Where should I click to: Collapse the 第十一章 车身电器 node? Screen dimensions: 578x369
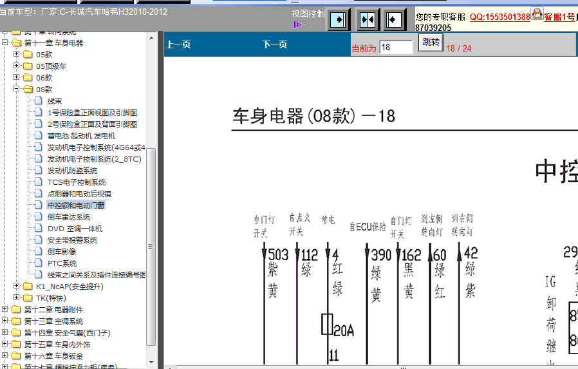pyautogui.click(x=5, y=43)
